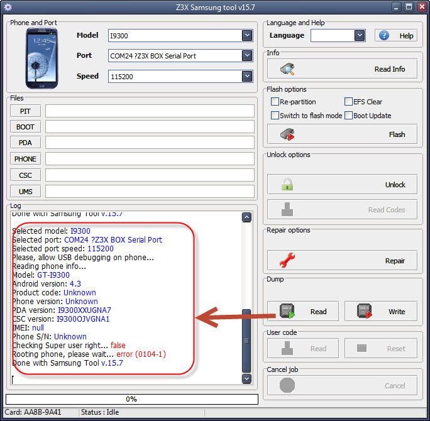Enable the EFS Clear checkbox
This screenshot has height=421, width=430.
coord(348,101)
